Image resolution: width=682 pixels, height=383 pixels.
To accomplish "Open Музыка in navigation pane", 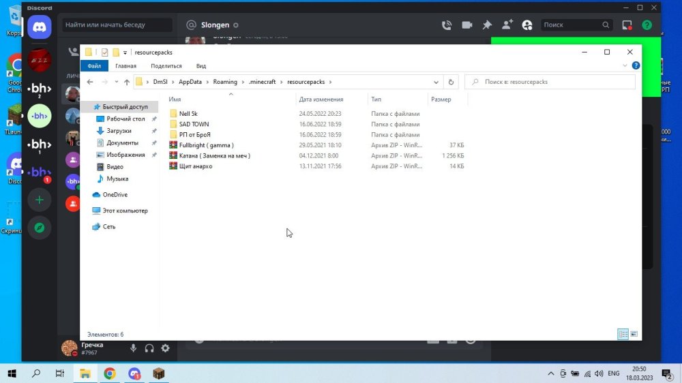I will (117, 179).
